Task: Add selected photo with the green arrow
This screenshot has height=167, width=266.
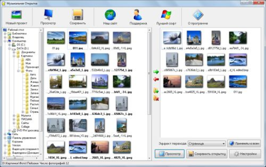Action: (x=156, y=72)
